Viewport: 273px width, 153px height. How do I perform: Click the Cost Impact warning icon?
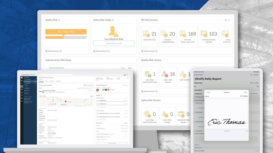pos(183,74)
